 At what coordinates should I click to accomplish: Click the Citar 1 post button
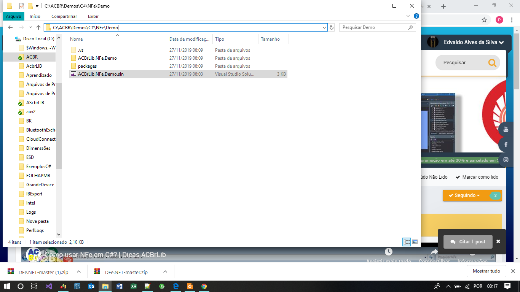(x=468, y=242)
